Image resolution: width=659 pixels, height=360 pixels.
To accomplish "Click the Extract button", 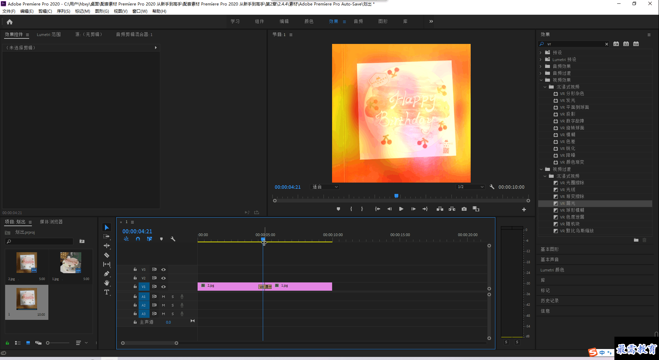I will coord(452,209).
